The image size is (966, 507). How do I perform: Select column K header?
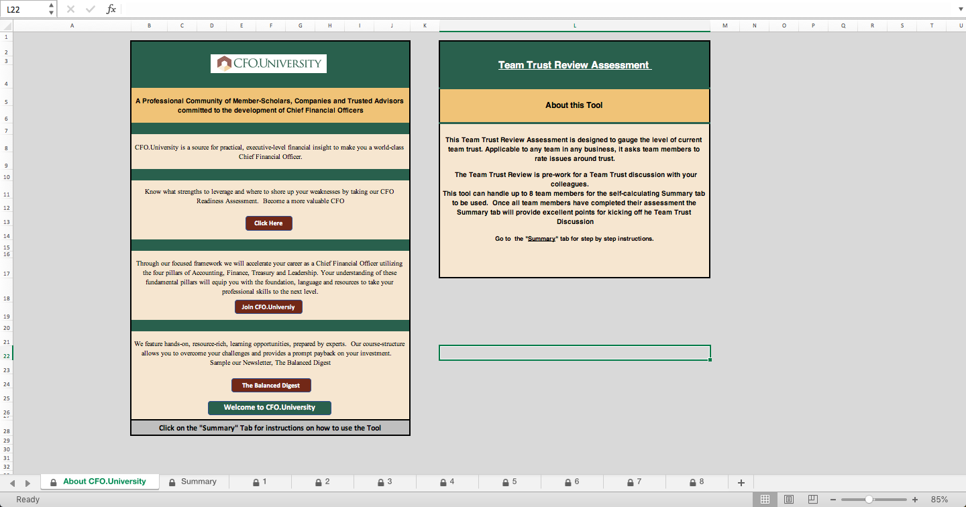pos(425,25)
